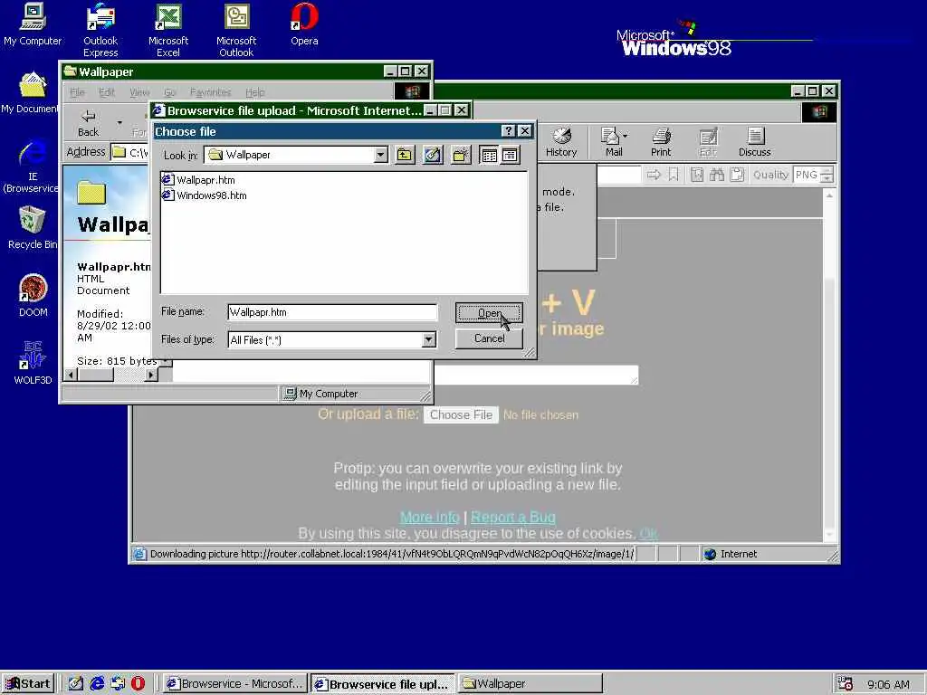Open Edit menu in Wallpaper window

click(107, 92)
